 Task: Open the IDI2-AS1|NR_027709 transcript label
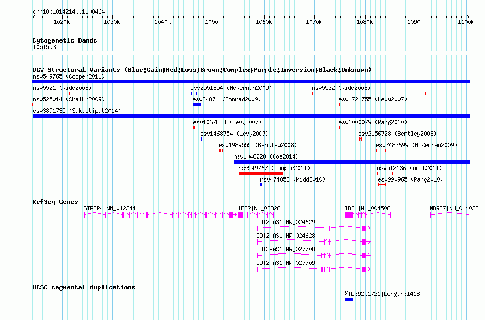286,263
